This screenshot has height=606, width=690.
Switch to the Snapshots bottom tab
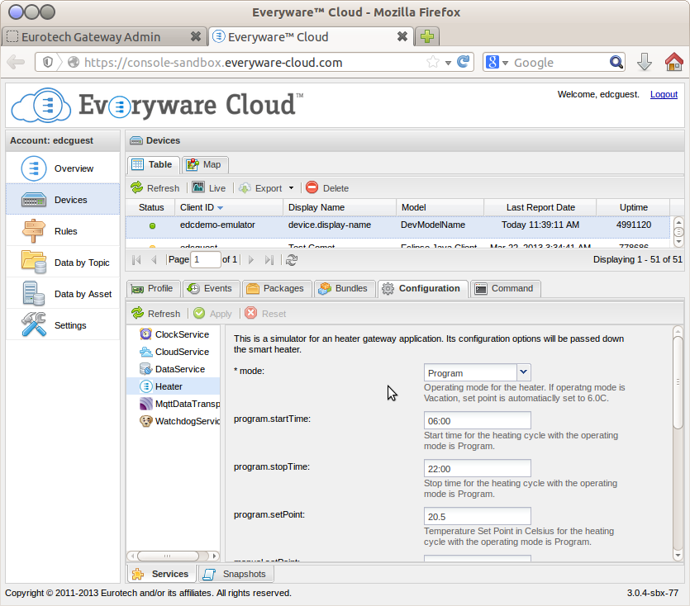click(x=235, y=574)
